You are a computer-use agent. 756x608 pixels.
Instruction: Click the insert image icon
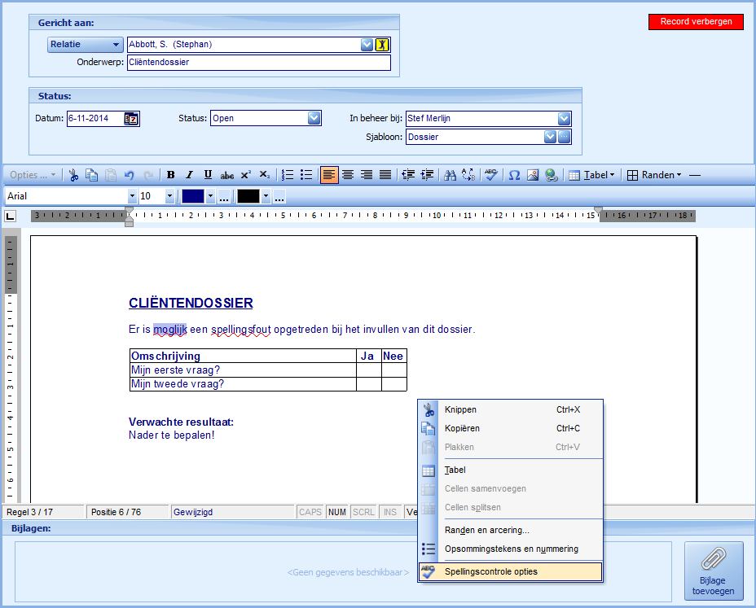click(533, 175)
